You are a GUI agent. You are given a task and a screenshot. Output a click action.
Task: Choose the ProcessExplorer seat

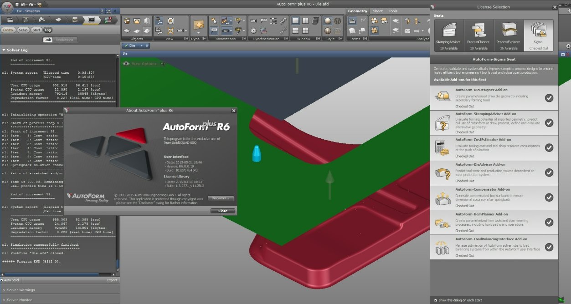pyautogui.click(x=509, y=35)
